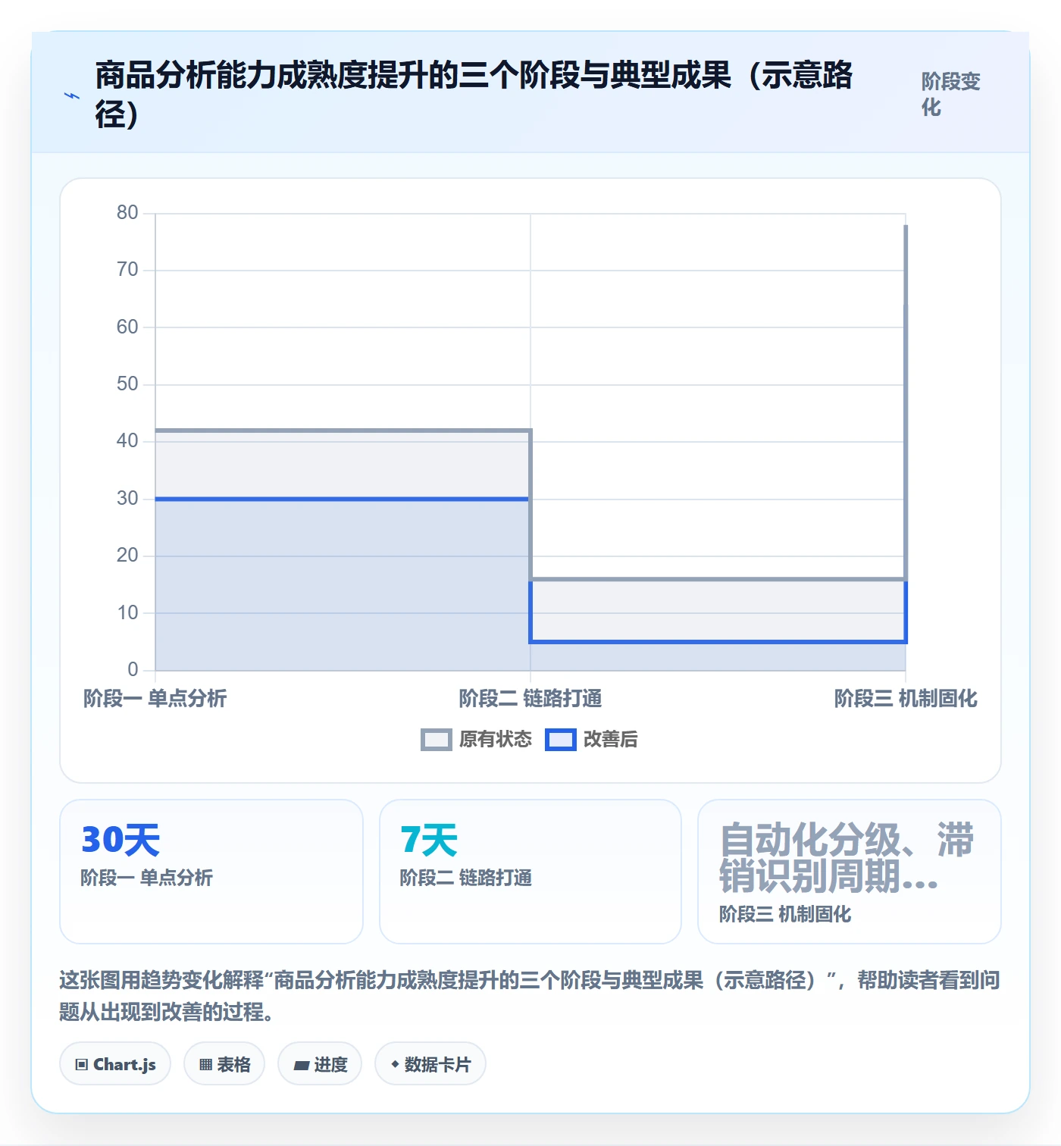Click the progress icon in 进度 tag
The image size is (1061, 1146).
tap(301, 1066)
